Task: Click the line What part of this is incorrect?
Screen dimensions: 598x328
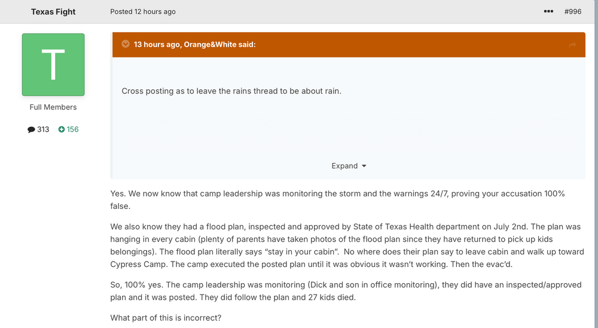Action: (x=166, y=318)
